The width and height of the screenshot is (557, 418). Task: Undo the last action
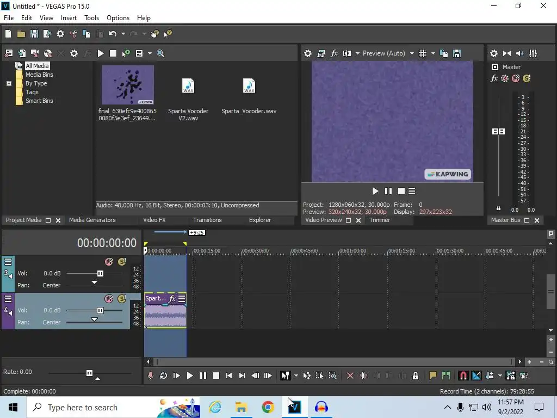[113, 34]
